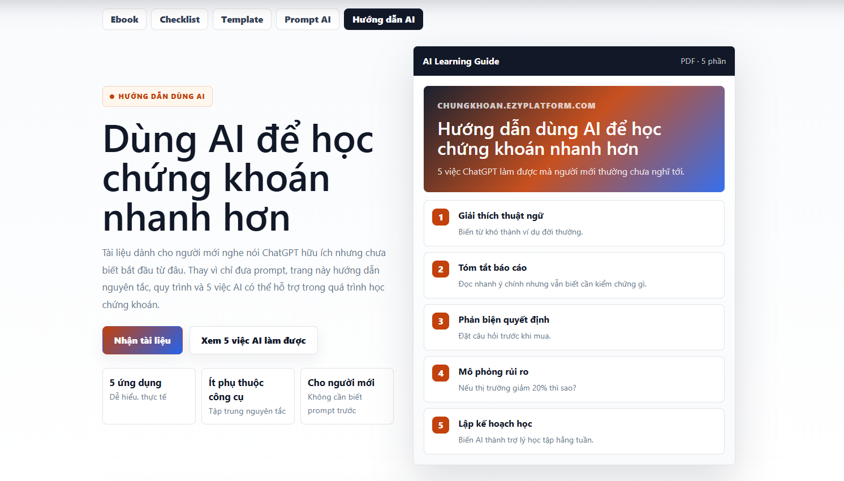Select the Tóm tắt báo cáo card
The height and width of the screenshot is (481, 844).
click(574, 275)
